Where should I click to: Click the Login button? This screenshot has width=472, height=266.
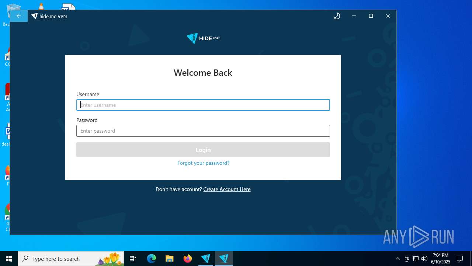(x=203, y=150)
